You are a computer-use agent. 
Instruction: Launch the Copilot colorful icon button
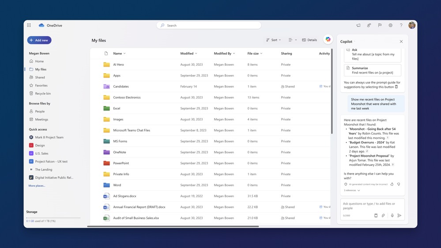tap(328, 40)
